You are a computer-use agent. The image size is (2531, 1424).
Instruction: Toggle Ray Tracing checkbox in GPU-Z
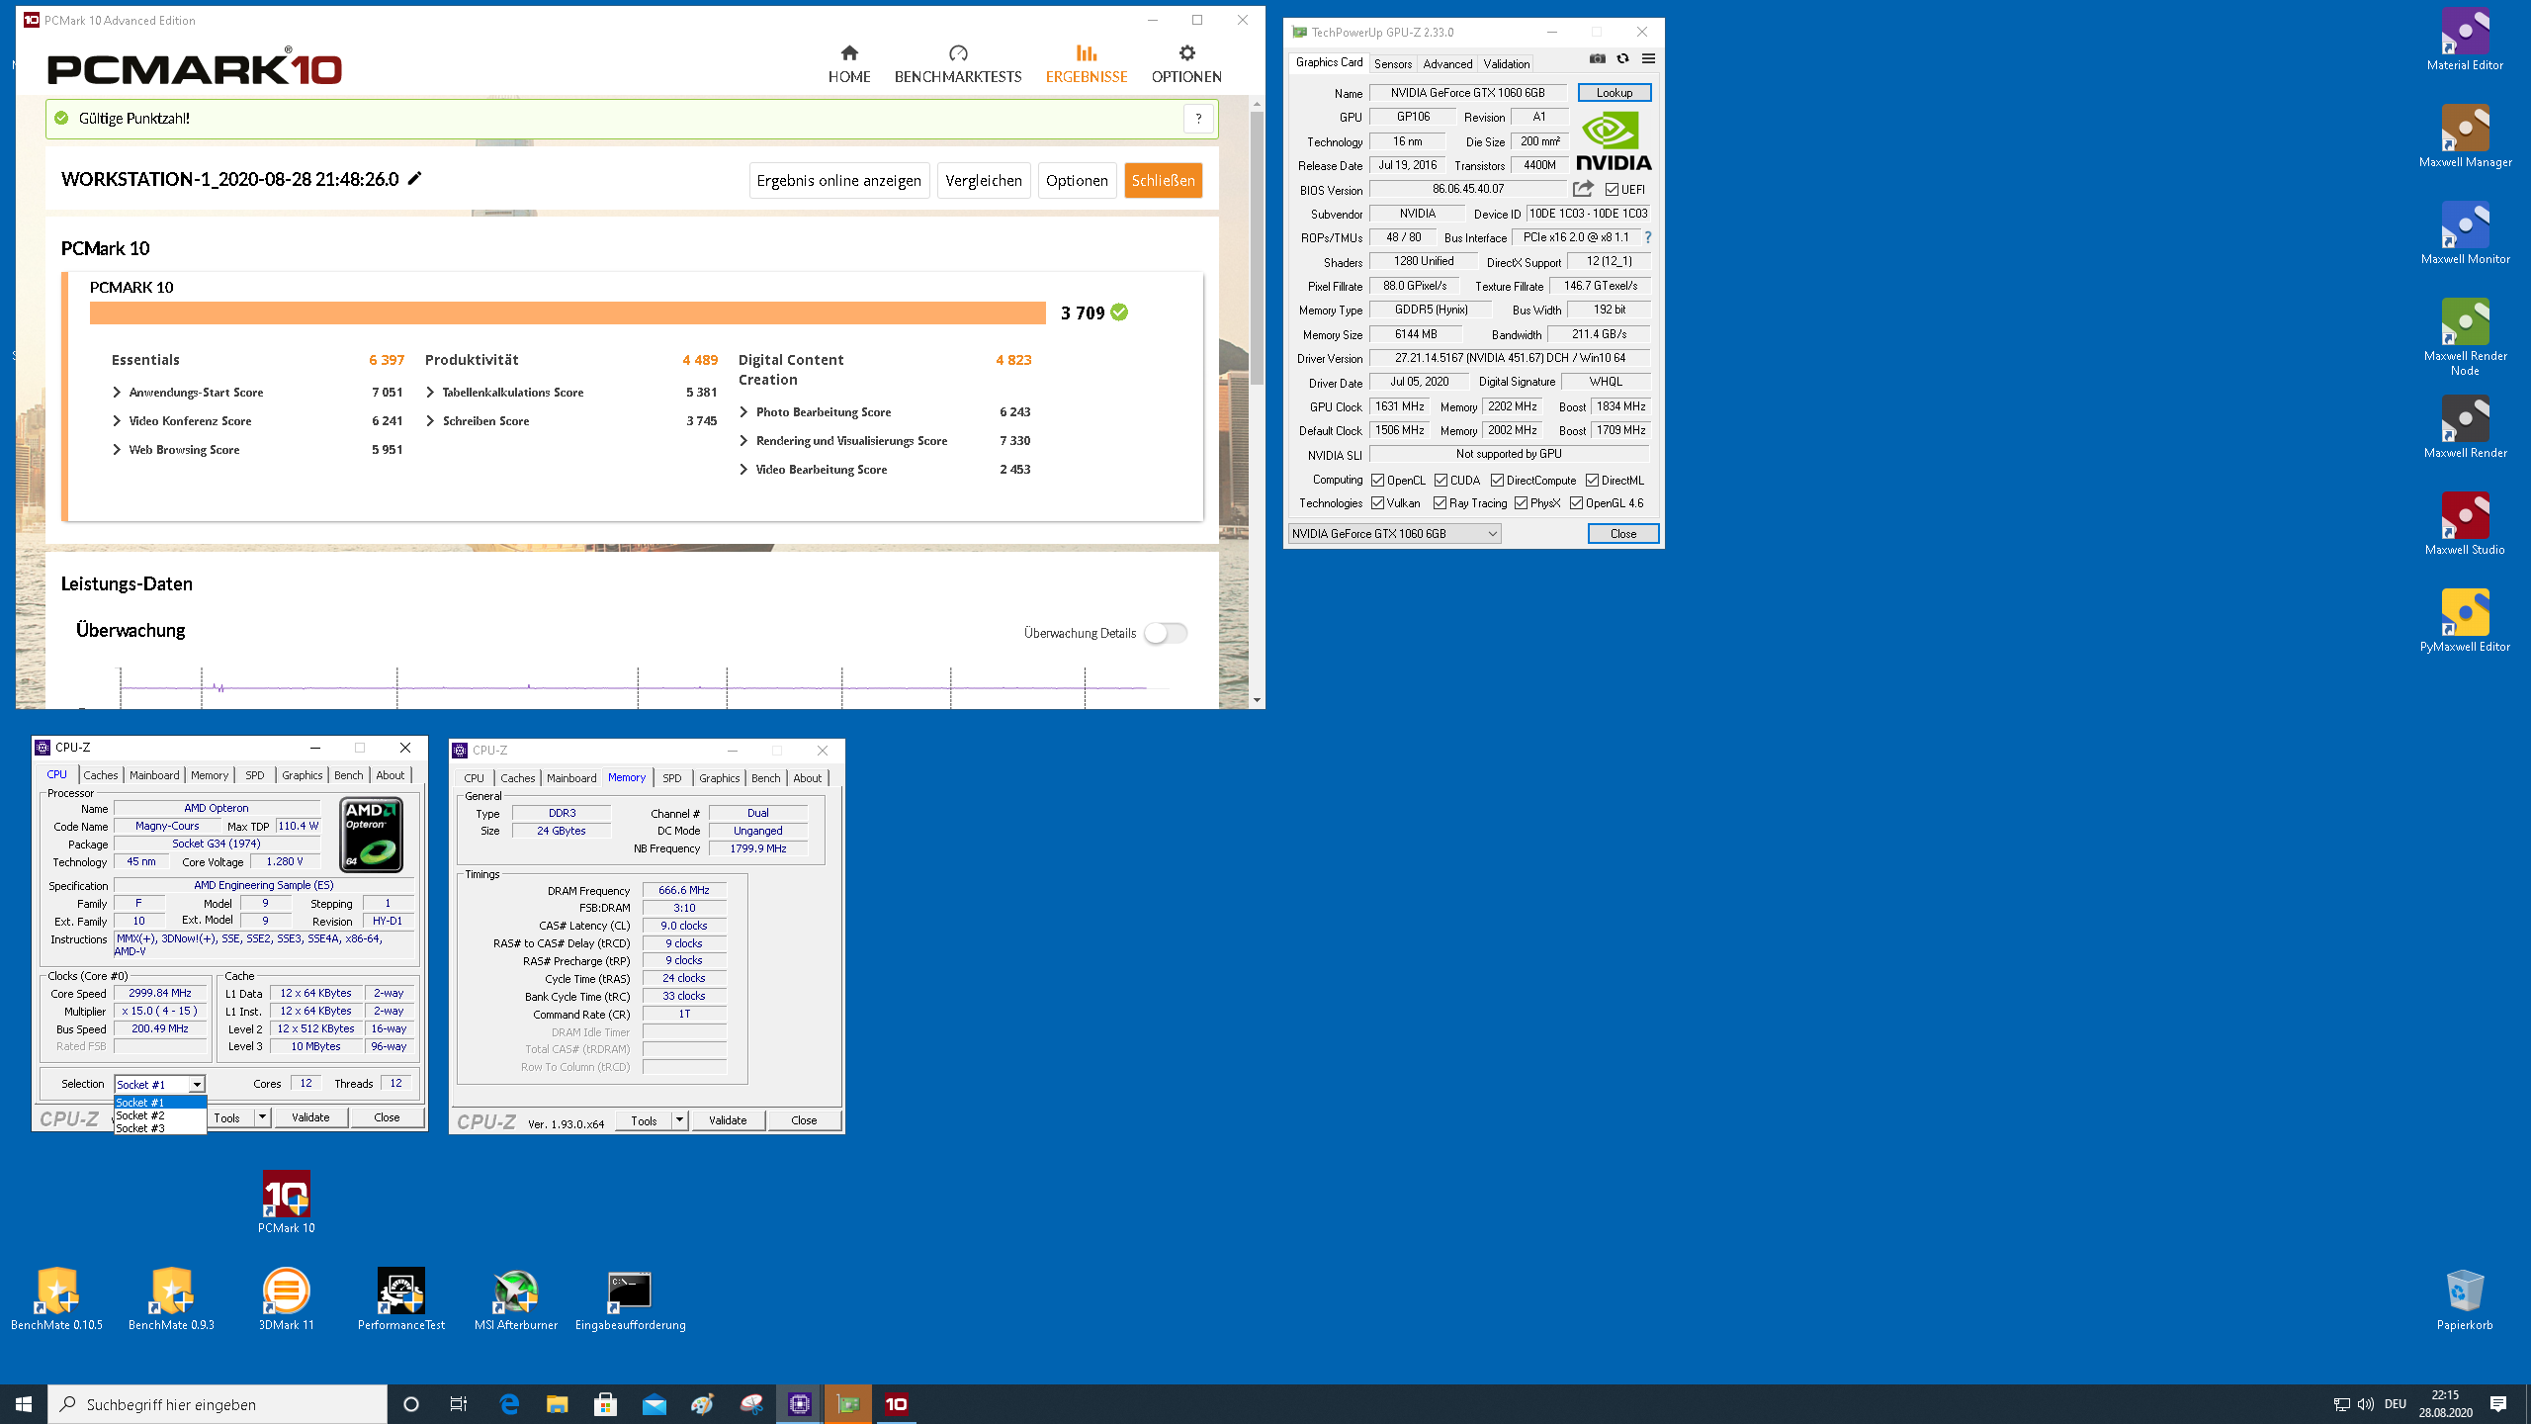click(x=1440, y=503)
